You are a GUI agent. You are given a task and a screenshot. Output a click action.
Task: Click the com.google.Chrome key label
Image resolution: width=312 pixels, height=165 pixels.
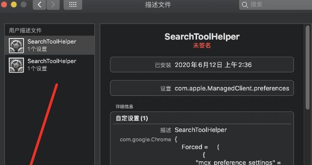[145, 139]
